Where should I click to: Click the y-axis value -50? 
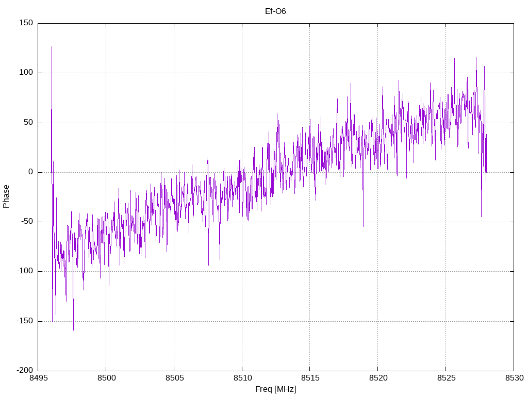[x=27, y=222]
